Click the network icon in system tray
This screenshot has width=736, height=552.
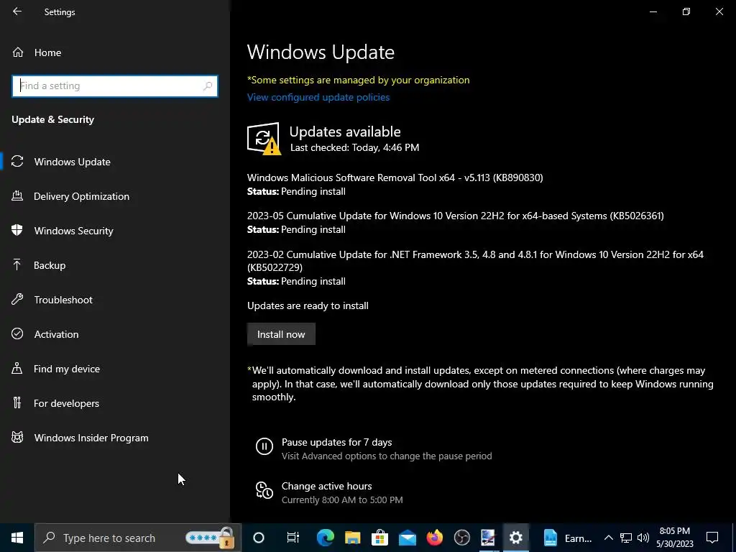(626, 538)
